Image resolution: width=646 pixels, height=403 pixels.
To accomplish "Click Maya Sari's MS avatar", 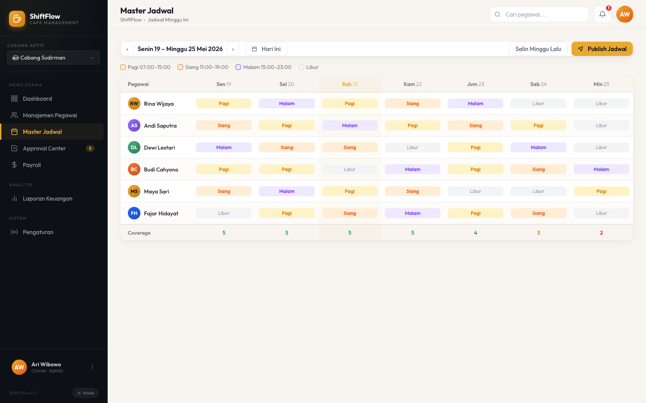I will [x=134, y=191].
